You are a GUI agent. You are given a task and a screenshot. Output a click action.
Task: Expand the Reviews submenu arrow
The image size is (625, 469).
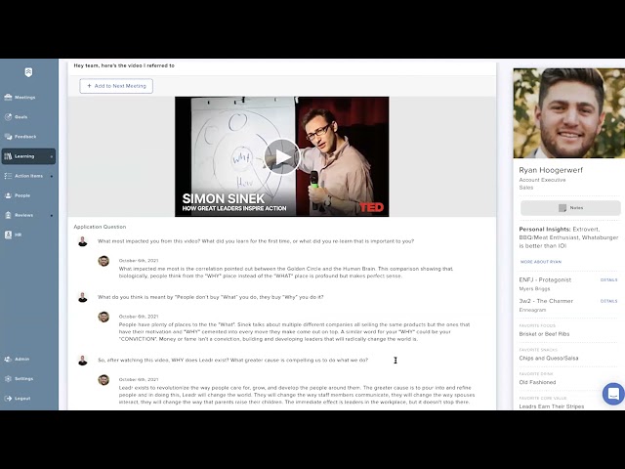52,216
